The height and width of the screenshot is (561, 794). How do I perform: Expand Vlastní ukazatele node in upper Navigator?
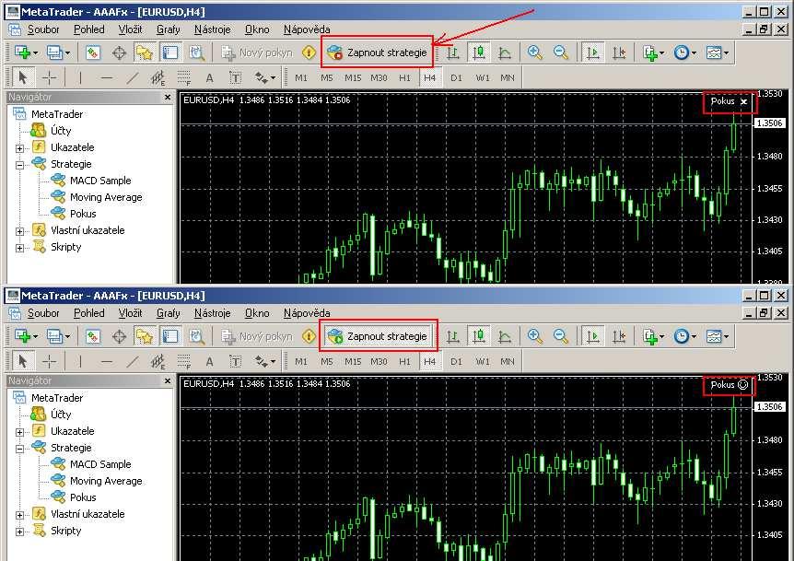point(19,231)
